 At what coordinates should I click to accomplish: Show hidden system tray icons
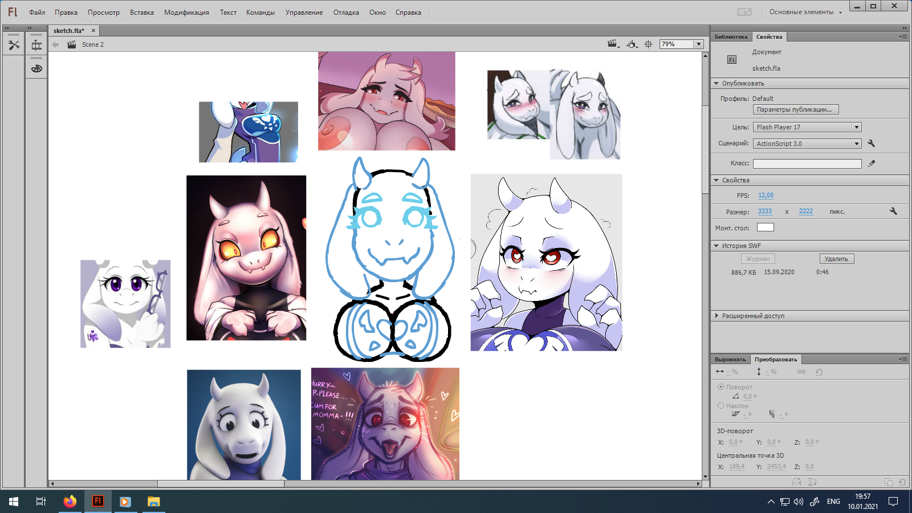771,502
